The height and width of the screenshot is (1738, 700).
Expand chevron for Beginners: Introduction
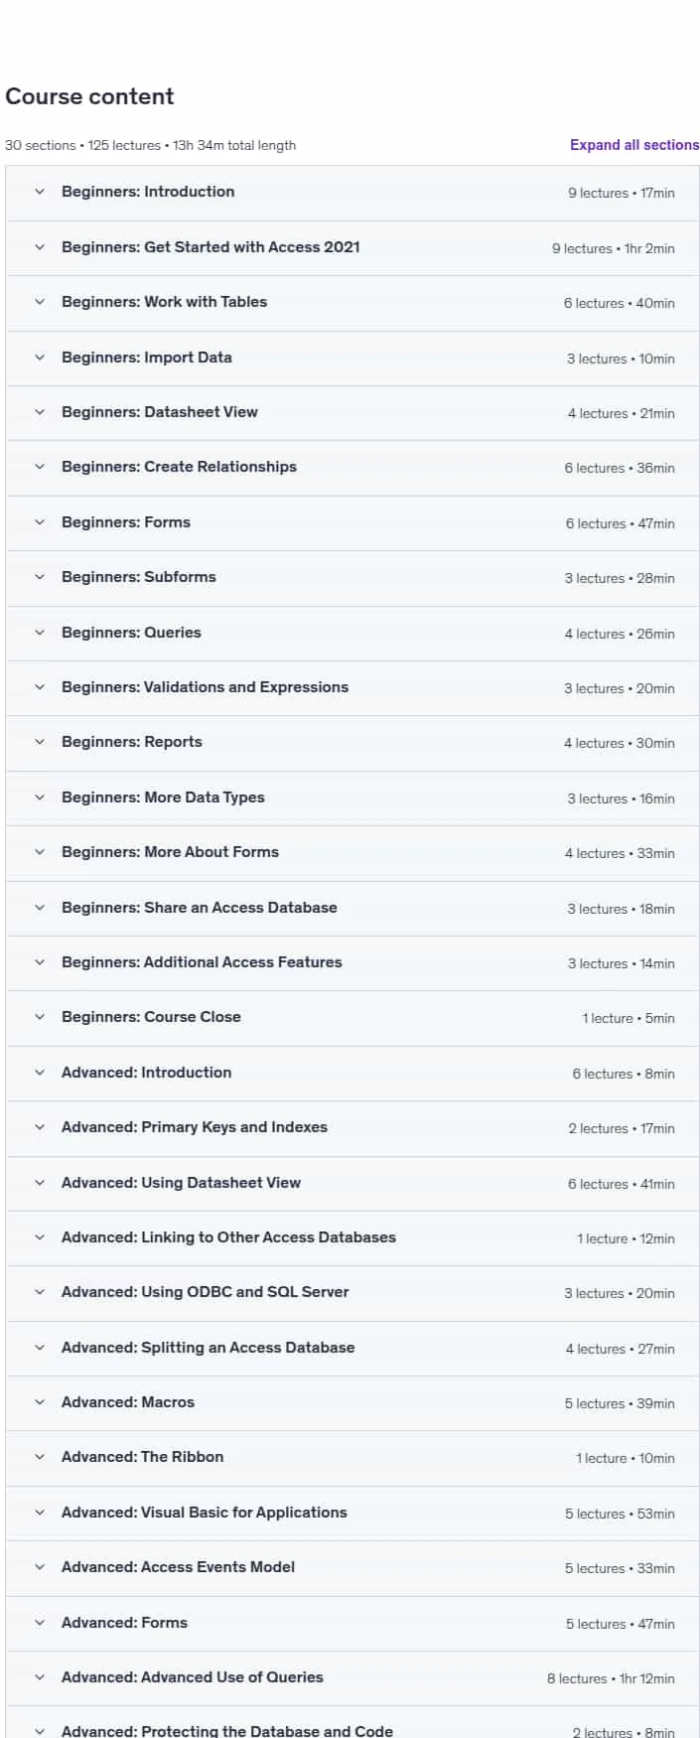40,192
